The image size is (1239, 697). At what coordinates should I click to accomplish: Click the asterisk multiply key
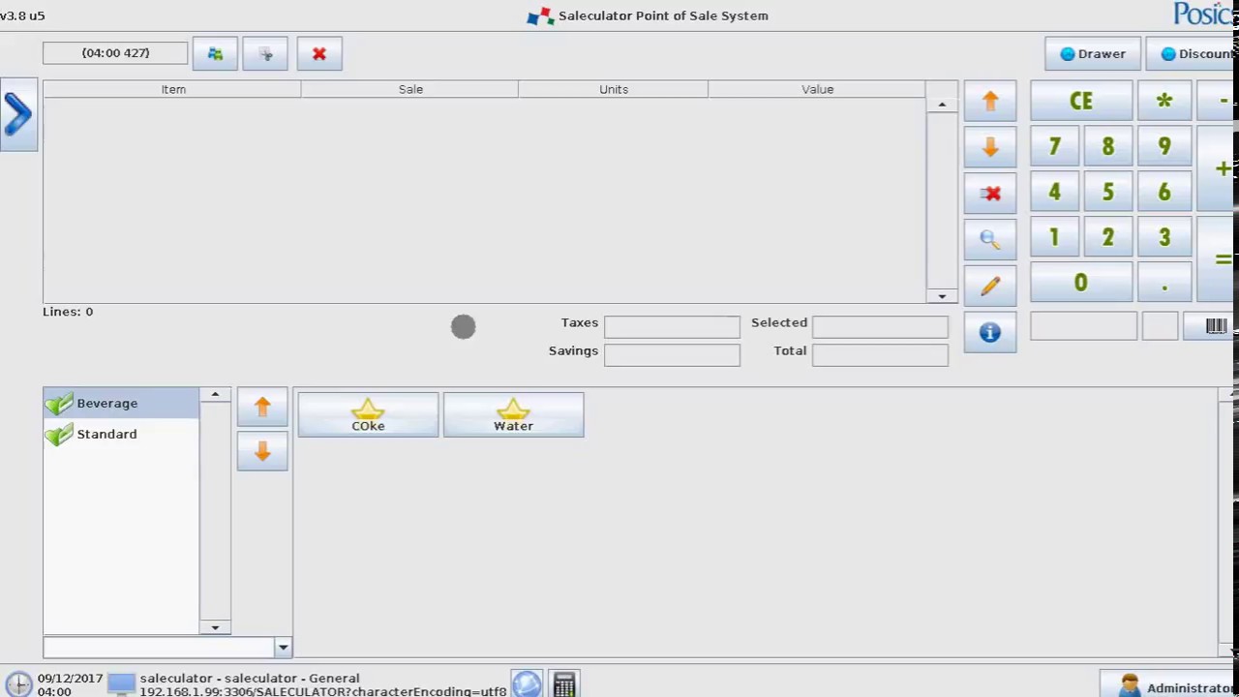point(1164,101)
